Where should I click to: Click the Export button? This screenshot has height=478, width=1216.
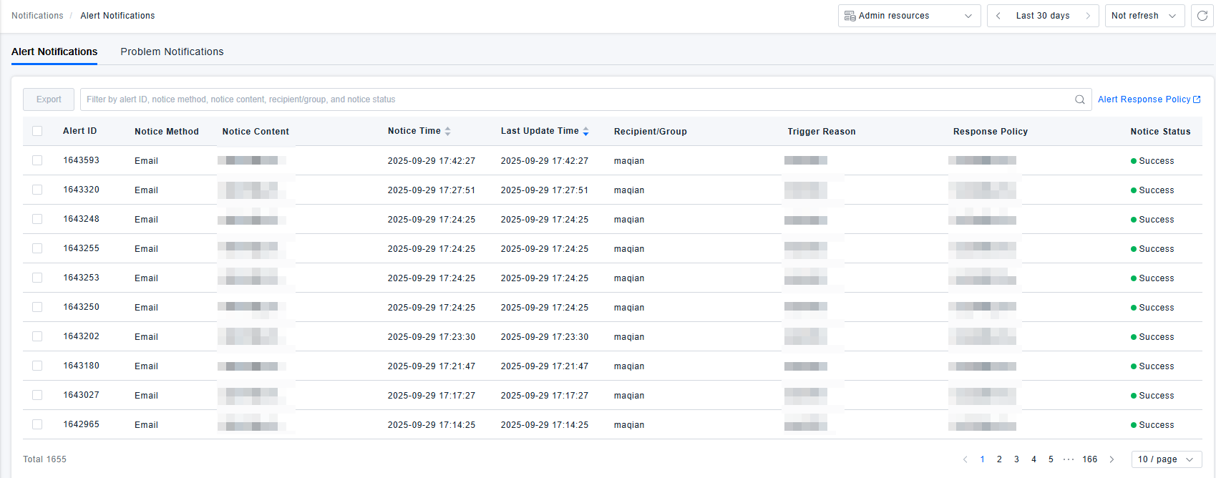[49, 99]
